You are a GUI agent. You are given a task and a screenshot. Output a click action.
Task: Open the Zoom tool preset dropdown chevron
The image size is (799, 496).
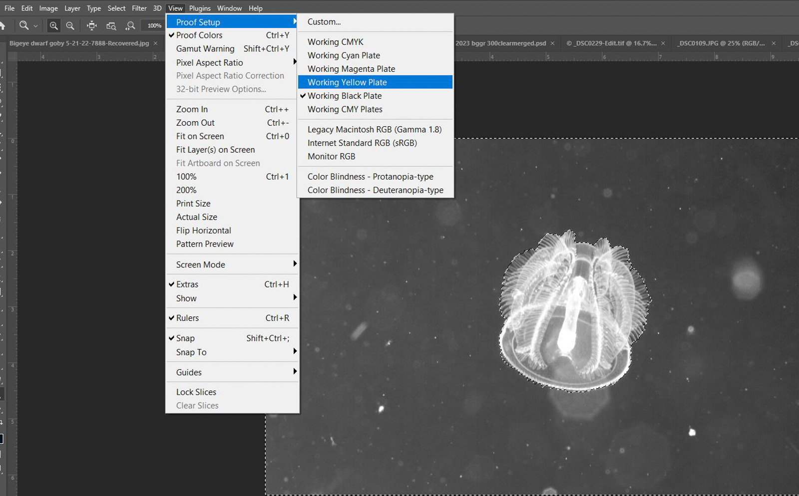(x=35, y=25)
